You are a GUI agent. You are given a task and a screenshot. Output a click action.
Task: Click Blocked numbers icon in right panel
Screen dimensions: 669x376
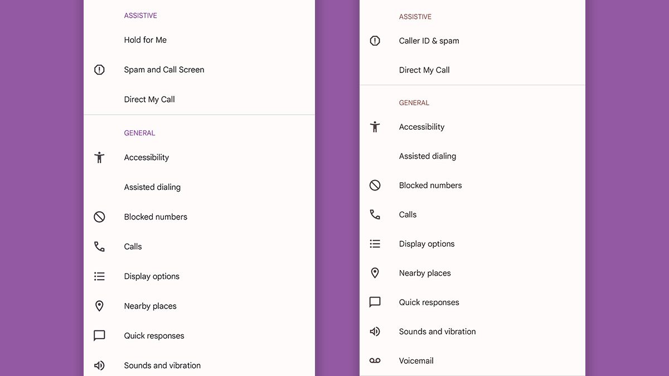375,185
